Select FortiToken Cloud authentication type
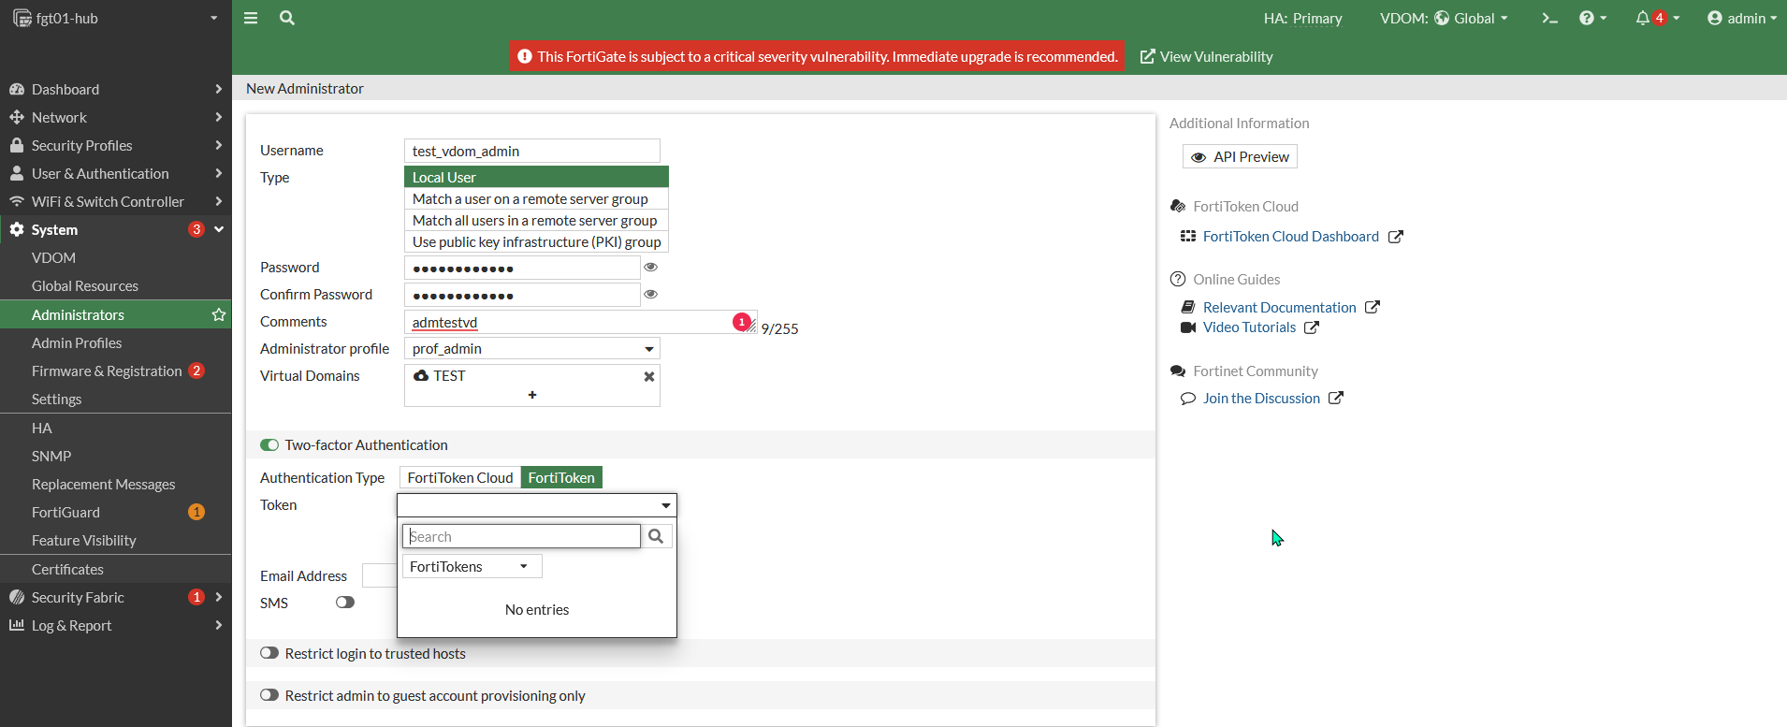Viewport: 1787px width, 727px height. click(x=460, y=477)
